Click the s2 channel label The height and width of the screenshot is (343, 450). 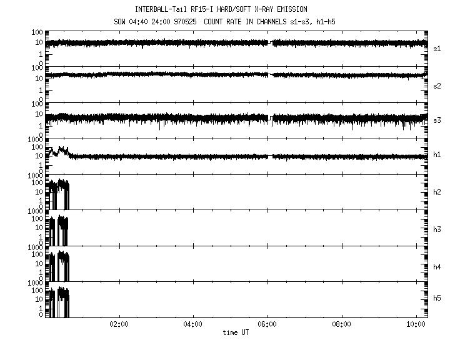(x=437, y=85)
